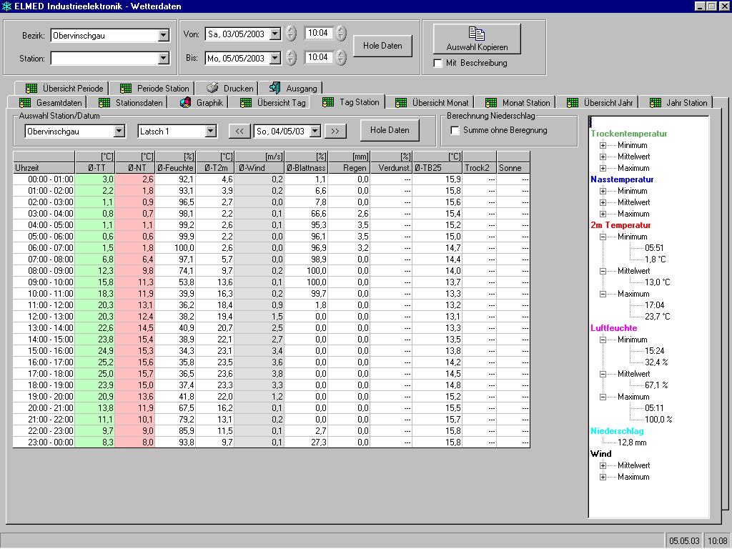Click the Ausgang exit door icon
This screenshot has height=549, width=732.
(x=274, y=89)
